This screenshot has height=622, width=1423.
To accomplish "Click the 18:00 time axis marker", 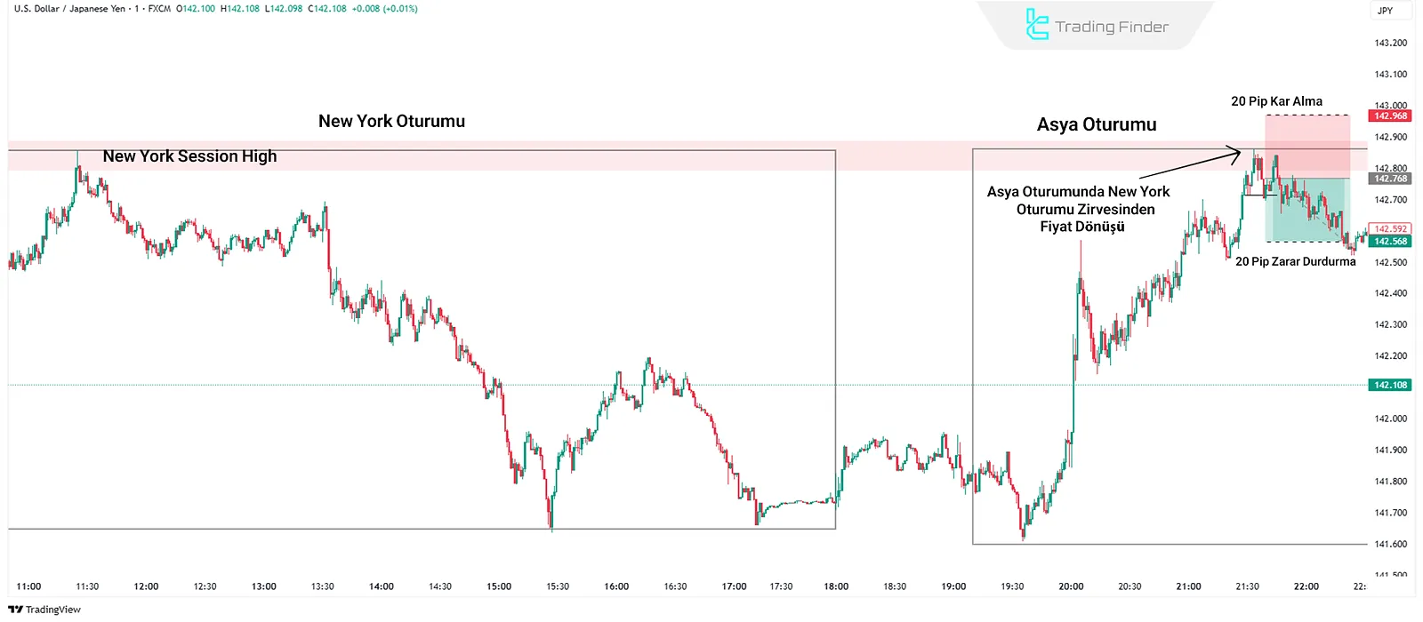I will (x=836, y=586).
